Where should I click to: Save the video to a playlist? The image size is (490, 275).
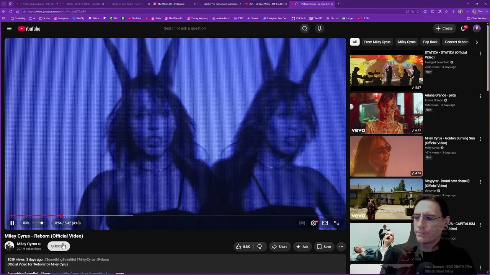click(x=324, y=247)
